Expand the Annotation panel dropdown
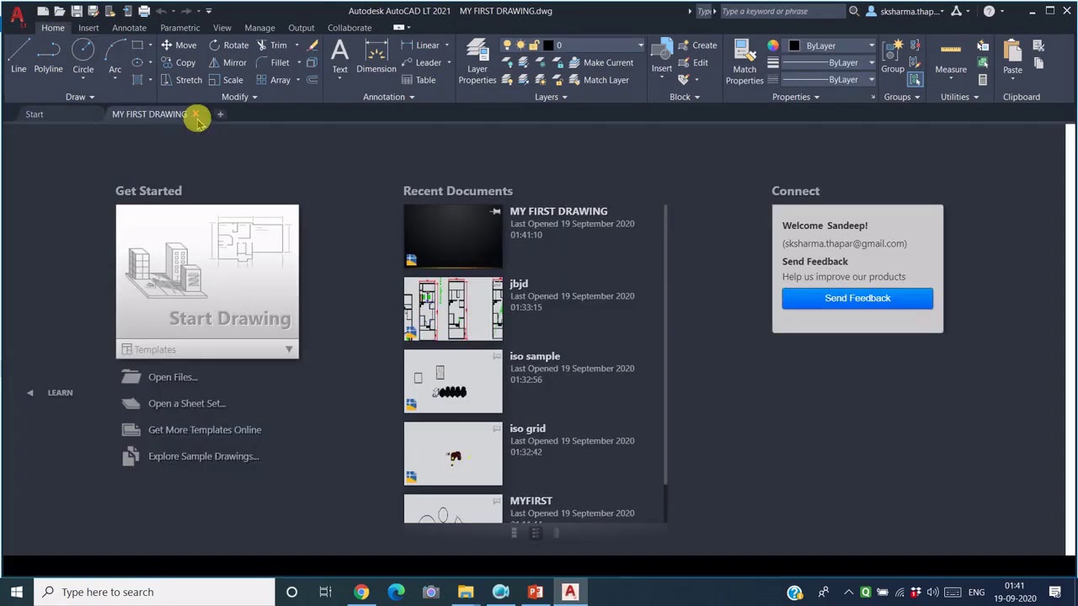The width and height of the screenshot is (1078, 606). click(x=389, y=97)
